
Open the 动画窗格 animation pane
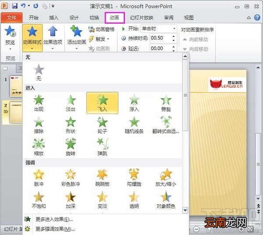[x=102, y=29]
